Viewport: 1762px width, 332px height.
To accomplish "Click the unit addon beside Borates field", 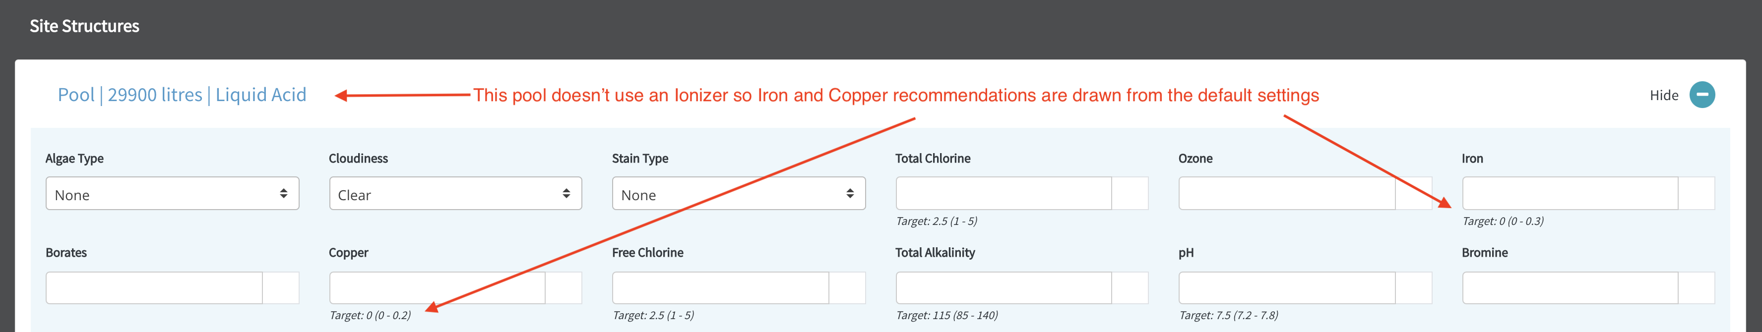I will (281, 288).
